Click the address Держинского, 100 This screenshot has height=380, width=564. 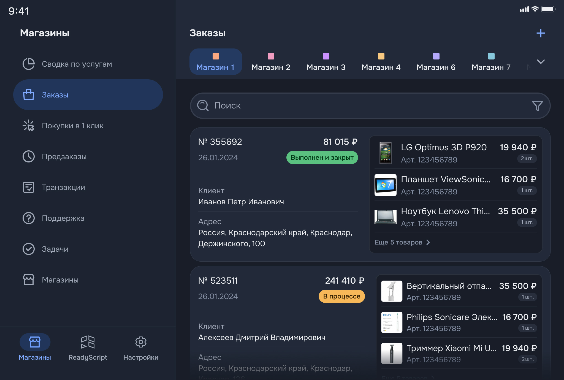(x=232, y=243)
